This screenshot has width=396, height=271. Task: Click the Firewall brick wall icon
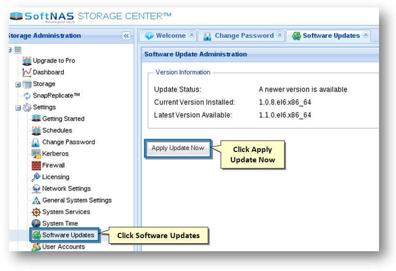[x=36, y=166]
